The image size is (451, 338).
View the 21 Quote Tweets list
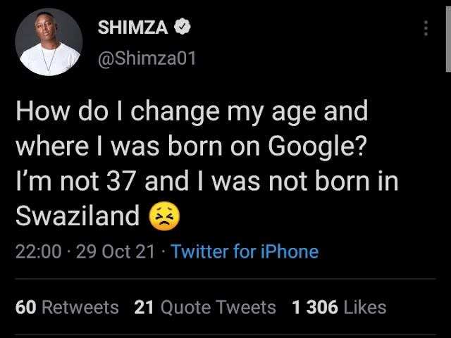(205, 307)
